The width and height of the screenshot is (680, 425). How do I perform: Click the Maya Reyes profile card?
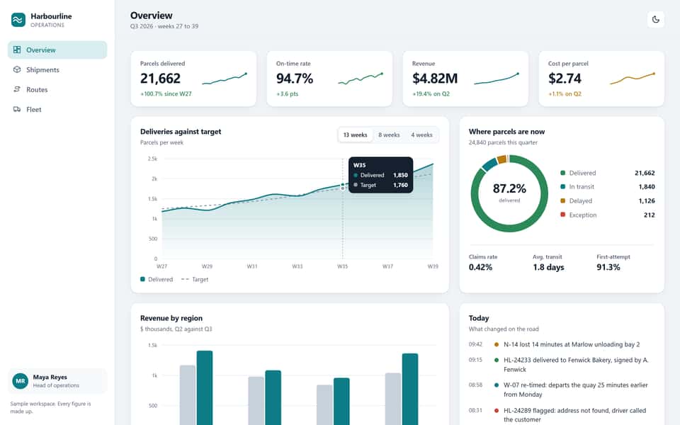point(57,381)
